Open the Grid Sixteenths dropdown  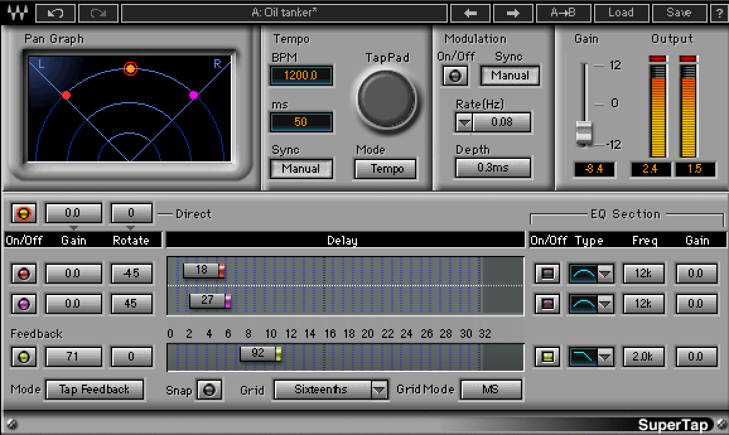pyautogui.click(x=330, y=390)
